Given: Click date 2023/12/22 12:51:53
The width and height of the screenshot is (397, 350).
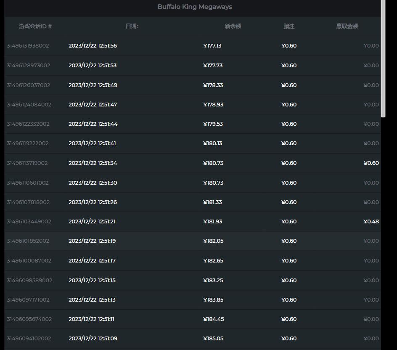Looking at the screenshot, I should (x=93, y=65).
